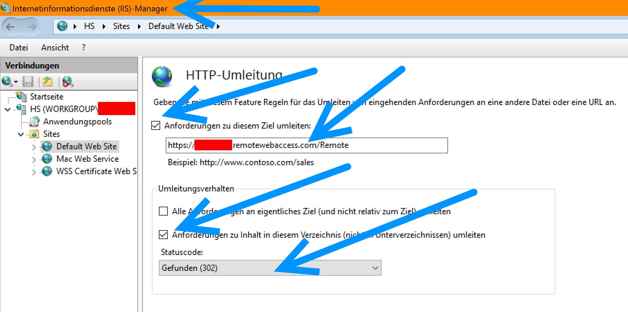Click the delete connection icon with red X
This screenshot has height=312, width=628.
coord(67,82)
